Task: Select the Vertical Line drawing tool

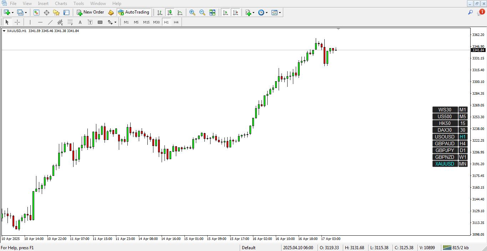Action: [x=30, y=22]
